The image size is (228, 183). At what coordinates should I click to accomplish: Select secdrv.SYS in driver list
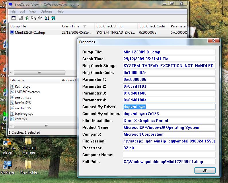click(x=23, y=108)
